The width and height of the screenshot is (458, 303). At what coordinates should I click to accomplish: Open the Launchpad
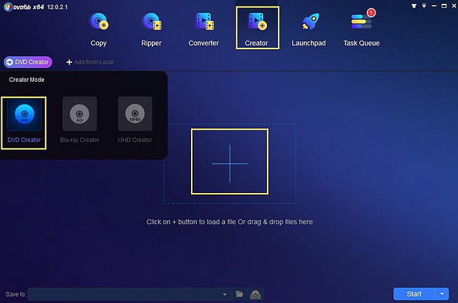(x=309, y=28)
